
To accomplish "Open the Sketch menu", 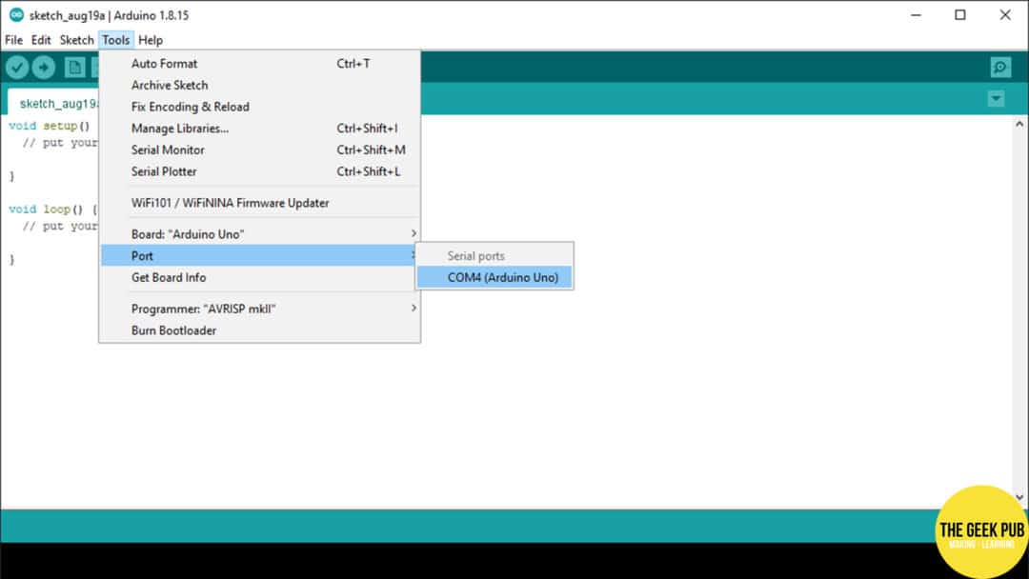I will tap(76, 40).
